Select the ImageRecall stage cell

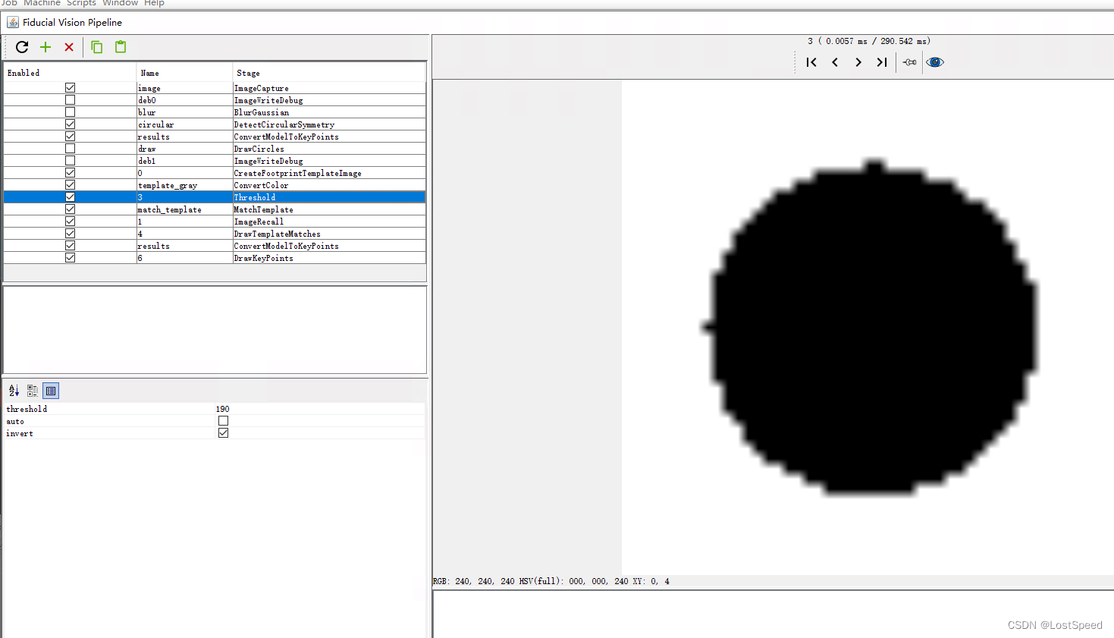click(x=329, y=222)
